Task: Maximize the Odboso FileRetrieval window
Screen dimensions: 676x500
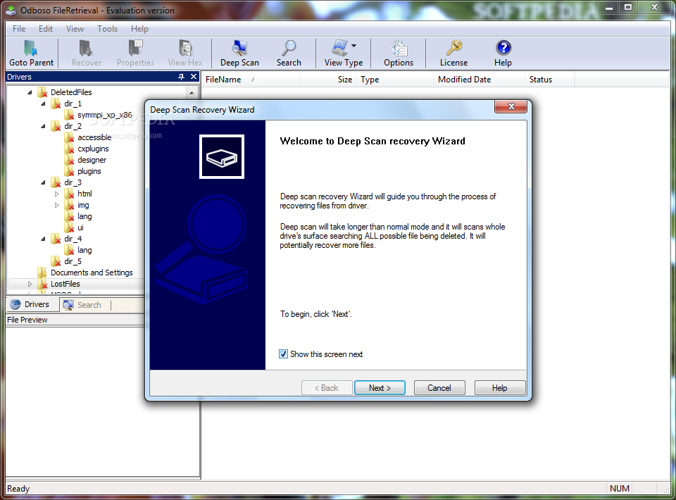Action: coord(629,7)
